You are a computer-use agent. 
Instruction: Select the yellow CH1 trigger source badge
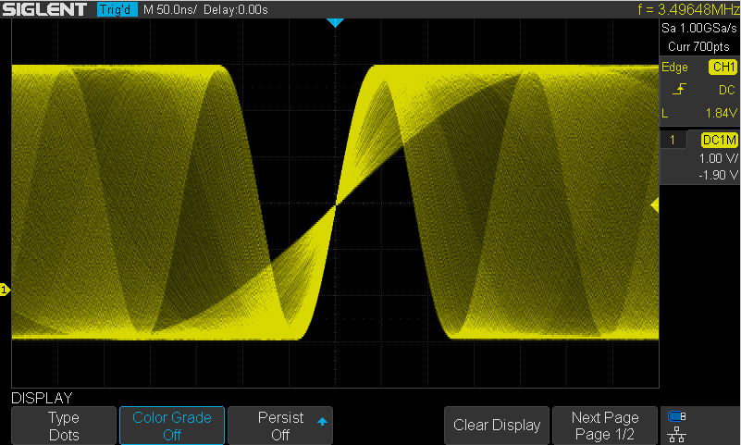pyautogui.click(x=722, y=68)
